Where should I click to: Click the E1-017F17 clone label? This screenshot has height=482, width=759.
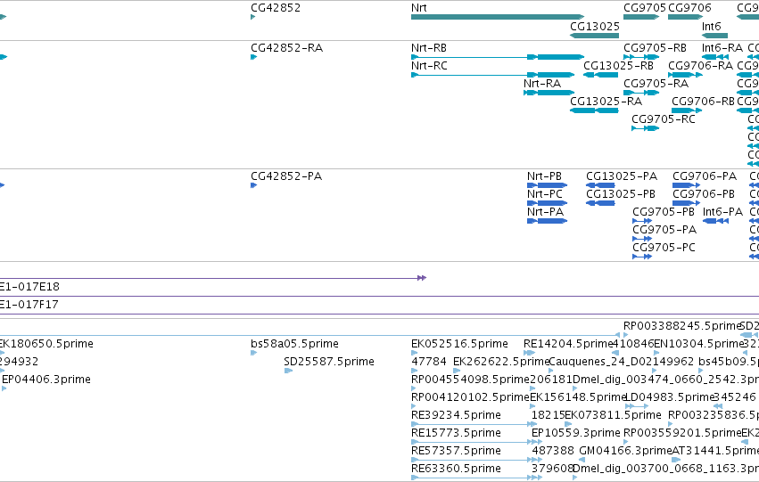(29, 305)
